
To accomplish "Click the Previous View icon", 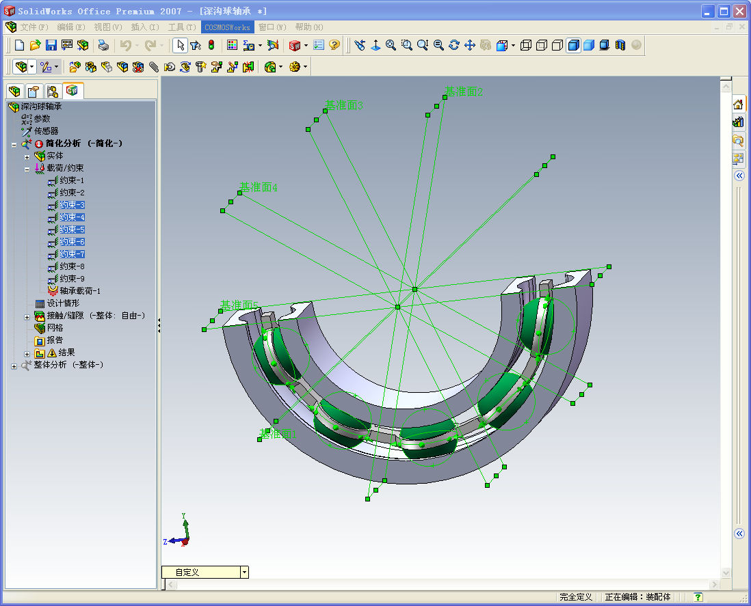I will pos(360,46).
